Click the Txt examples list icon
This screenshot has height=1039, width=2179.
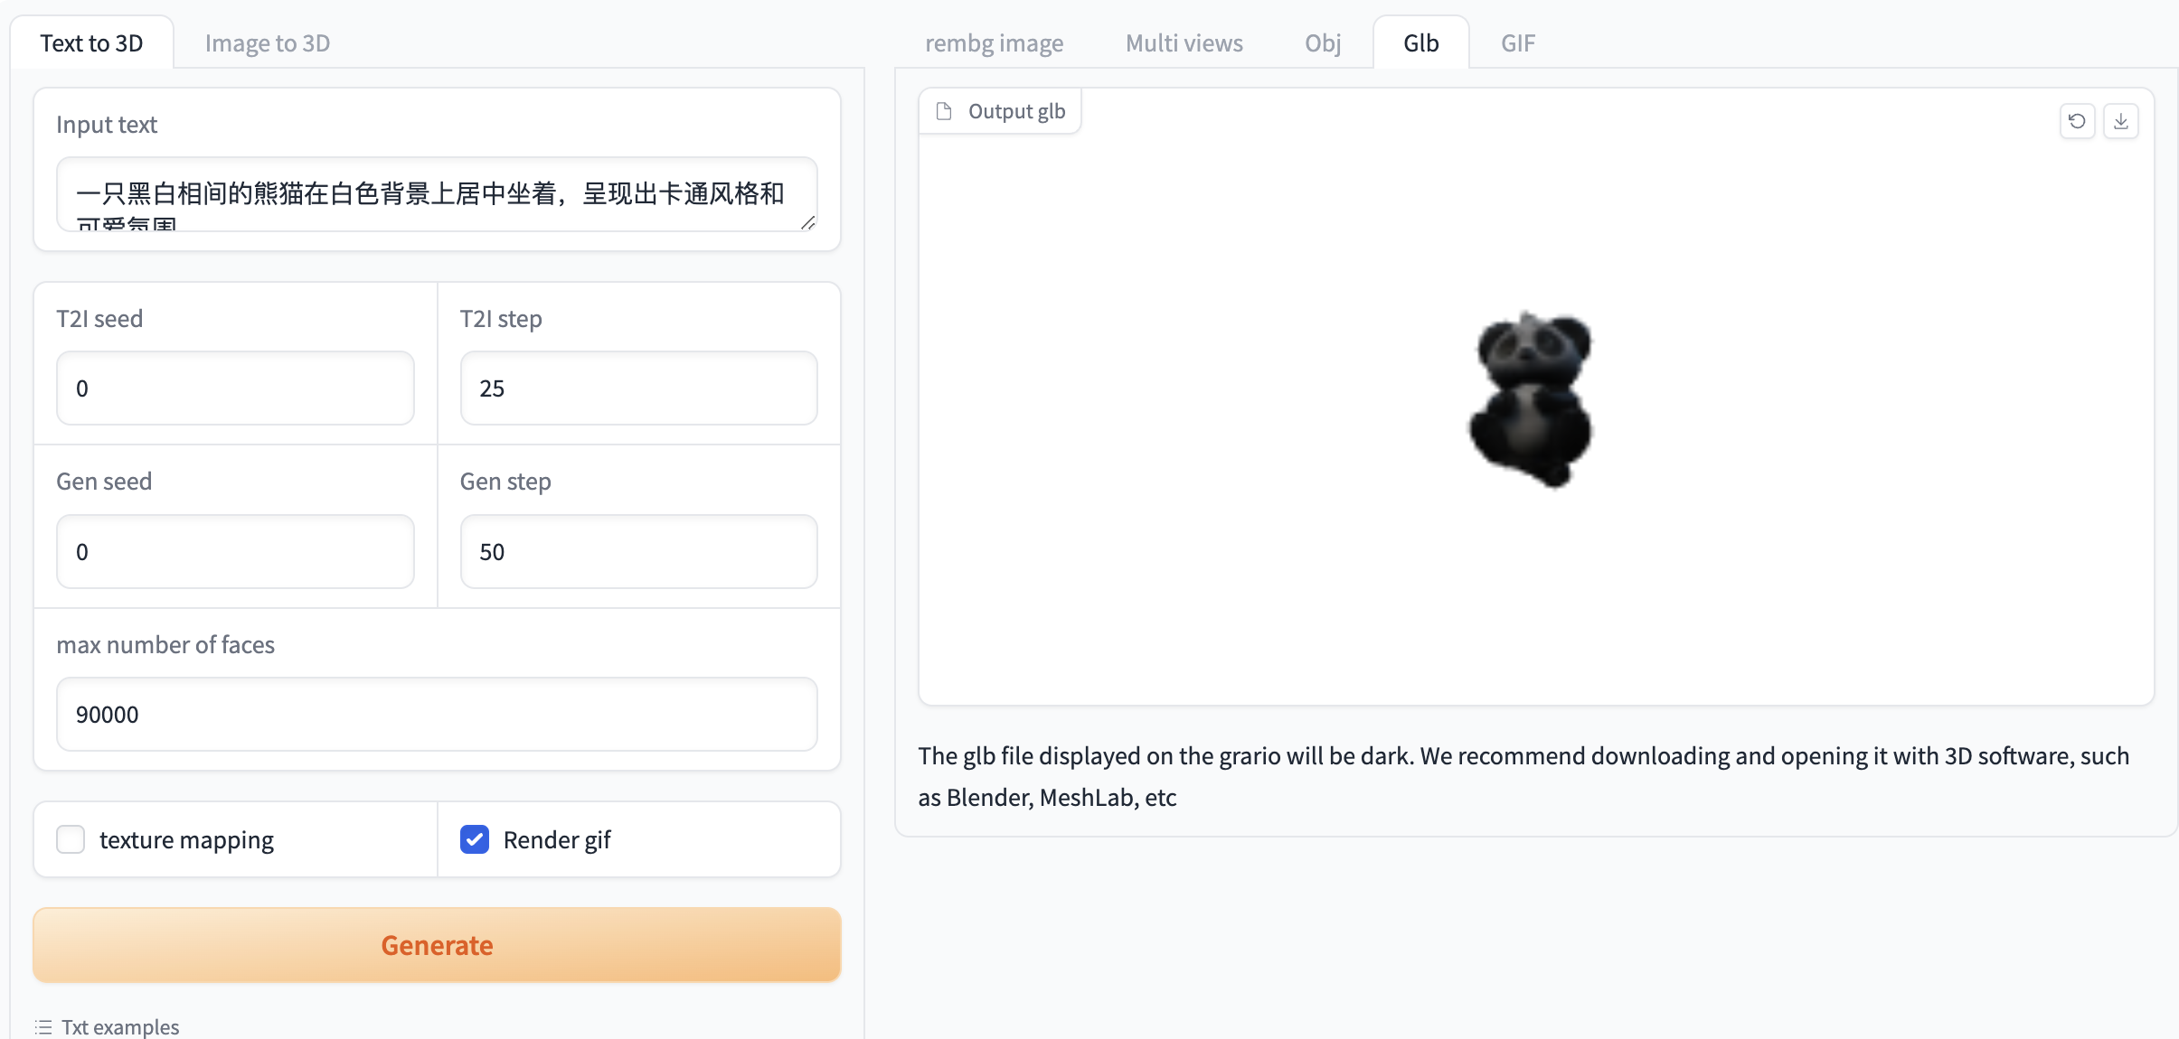[x=43, y=1027]
